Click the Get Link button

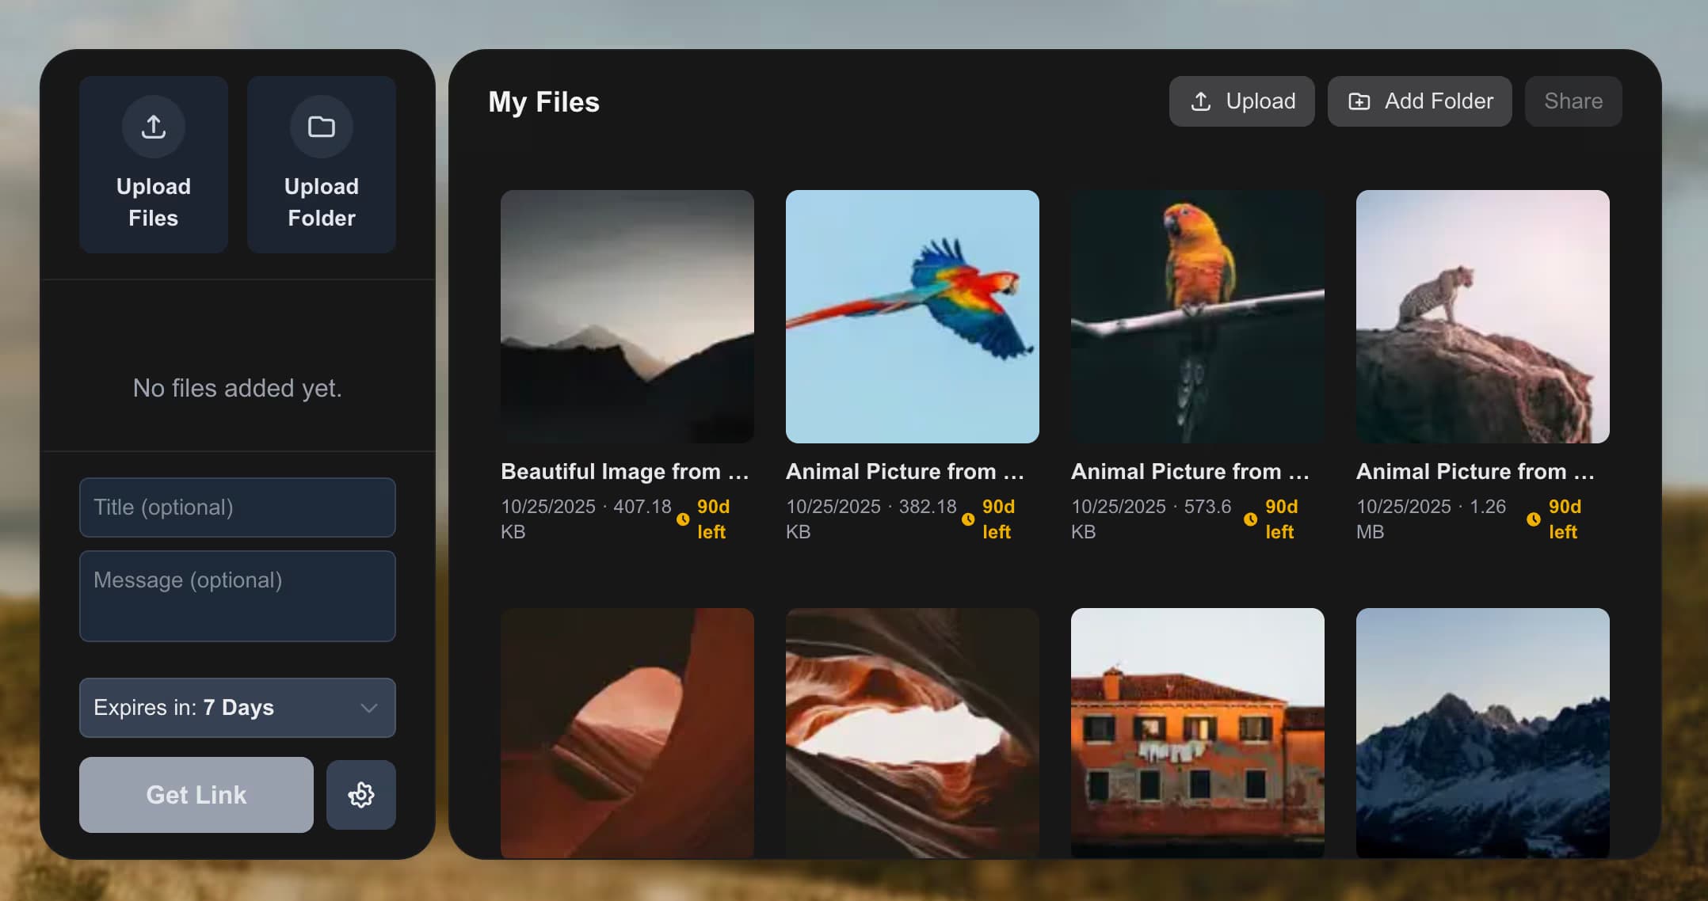[x=196, y=795]
